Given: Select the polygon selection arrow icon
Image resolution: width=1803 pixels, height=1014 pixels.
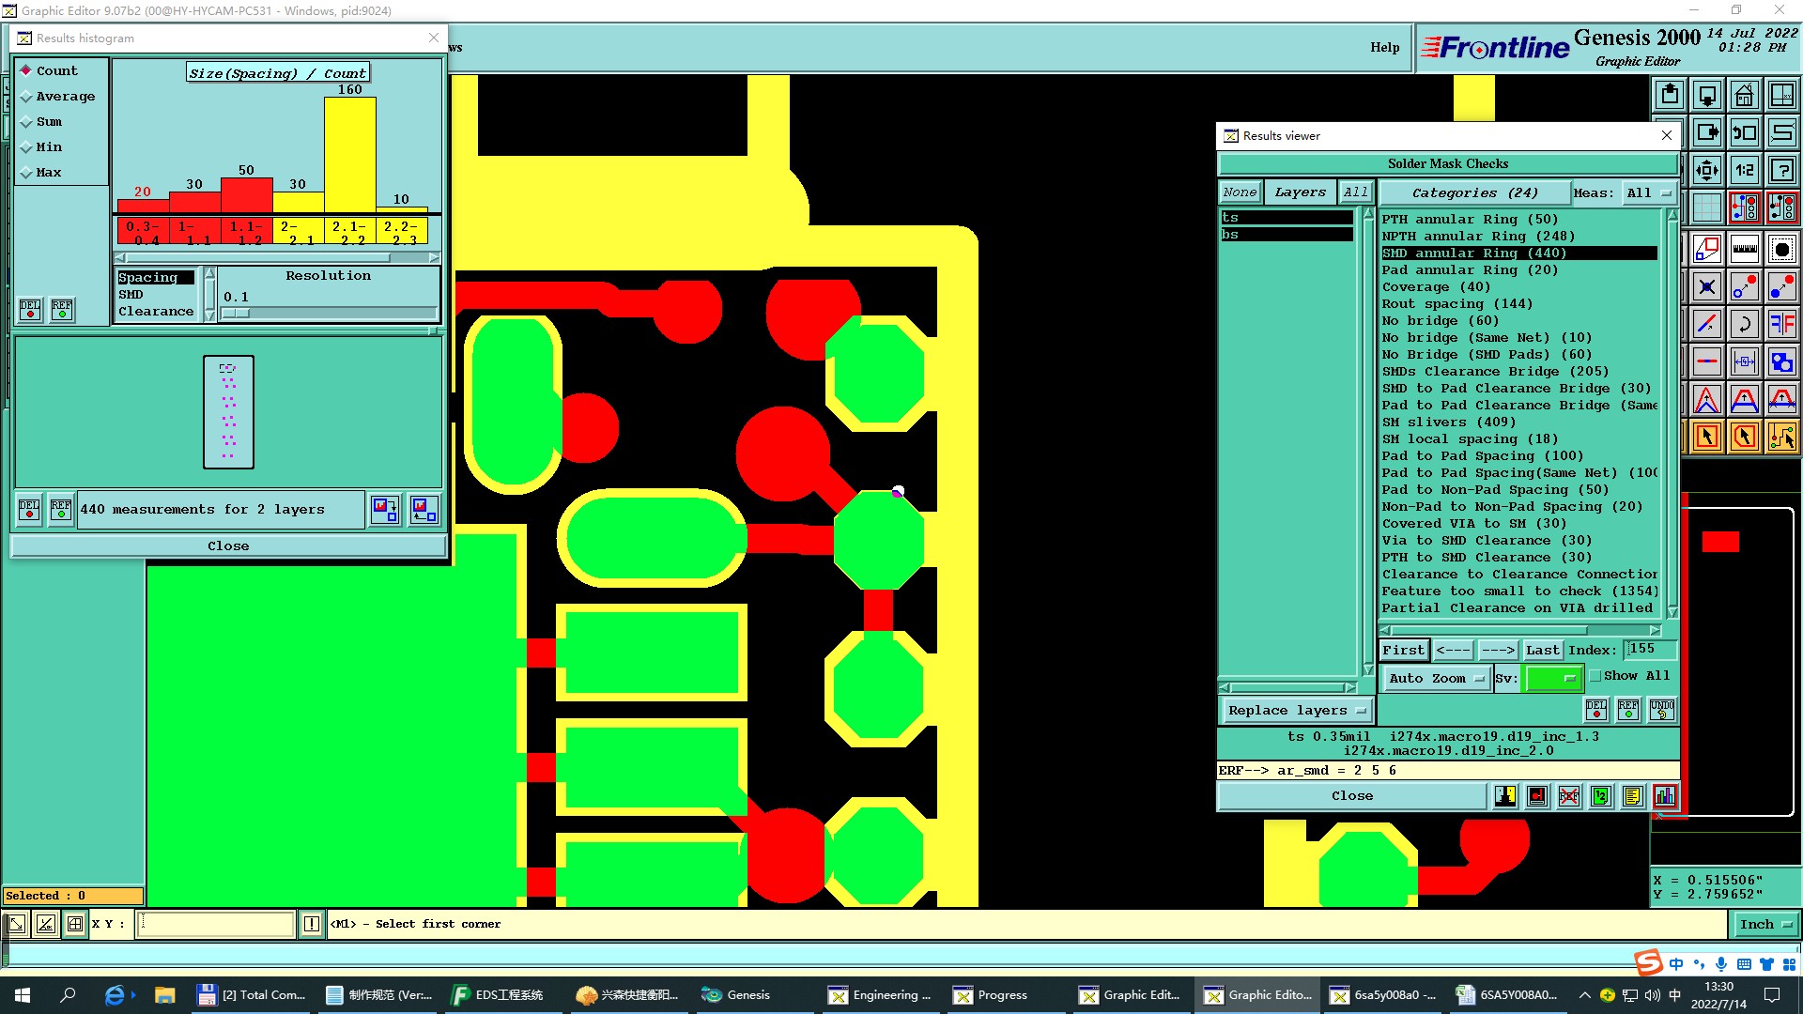Looking at the screenshot, I should click(x=1745, y=437).
